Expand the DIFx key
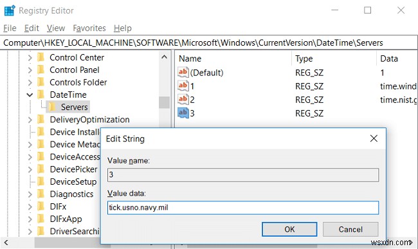This screenshot has width=418, height=249. point(30,207)
